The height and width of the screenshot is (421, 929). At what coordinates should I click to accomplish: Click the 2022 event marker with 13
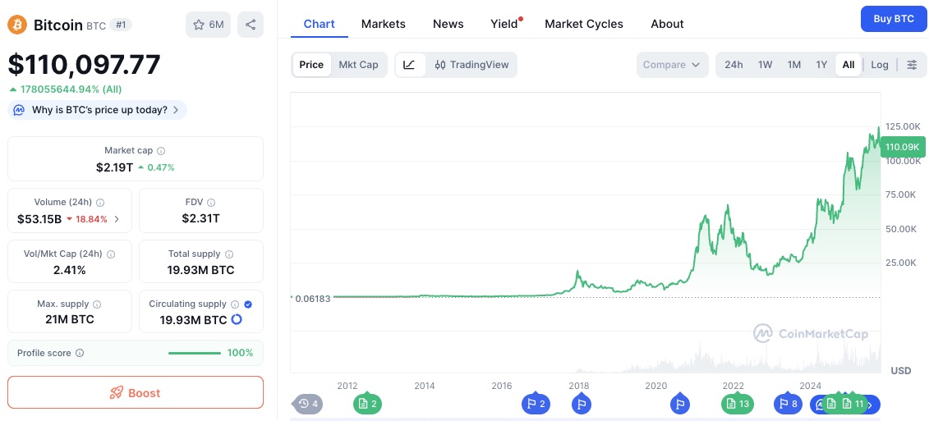coord(735,404)
